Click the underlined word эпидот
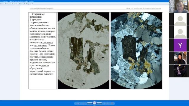 tap(34, 54)
